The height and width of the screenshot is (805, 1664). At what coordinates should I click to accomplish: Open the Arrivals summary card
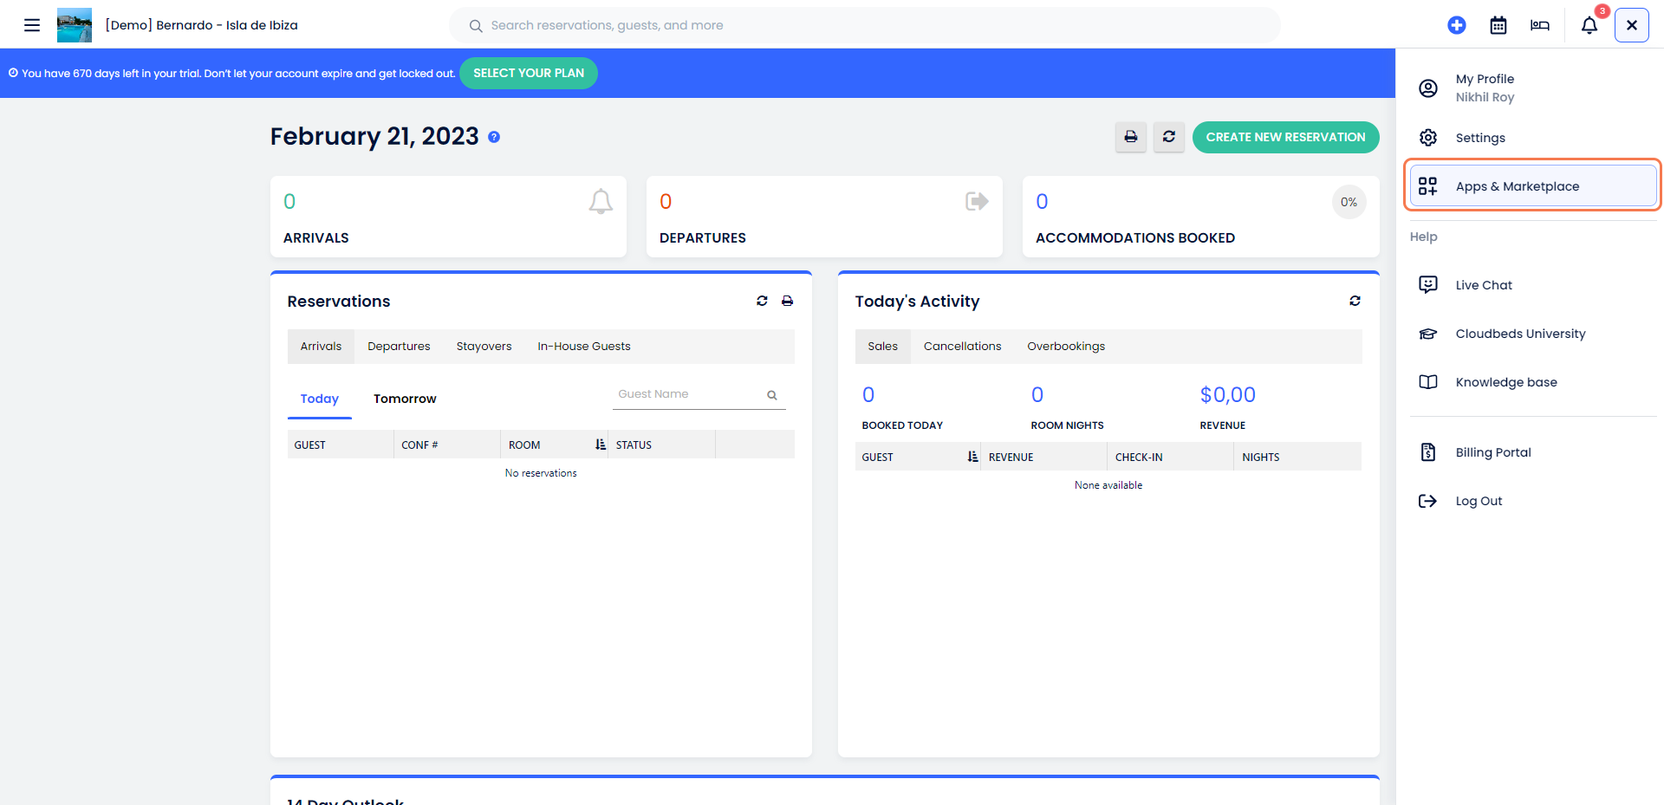(x=448, y=217)
